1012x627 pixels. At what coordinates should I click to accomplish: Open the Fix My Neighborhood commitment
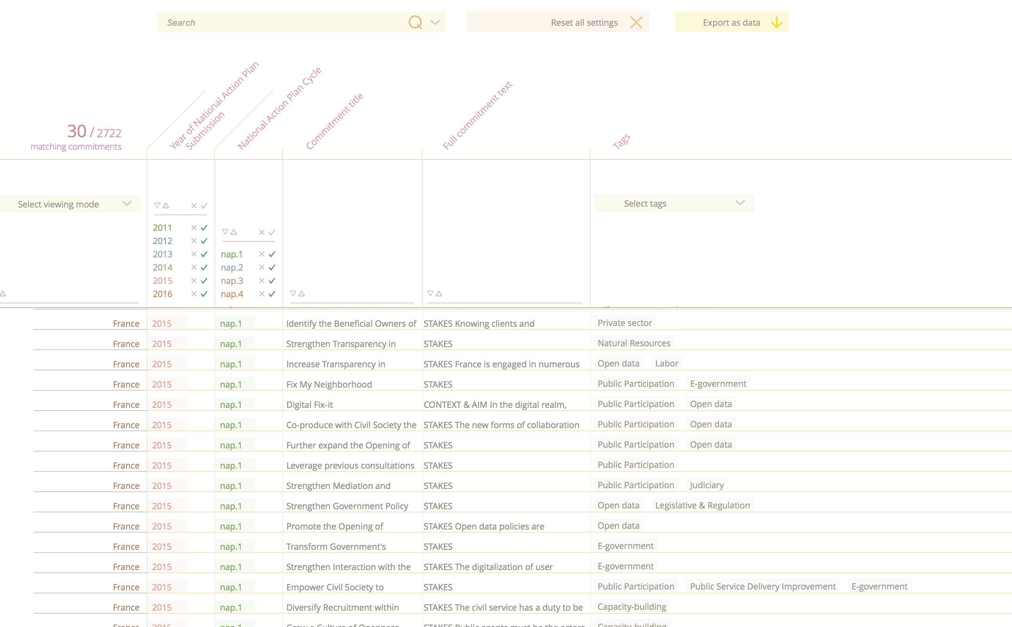tap(329, 384)
